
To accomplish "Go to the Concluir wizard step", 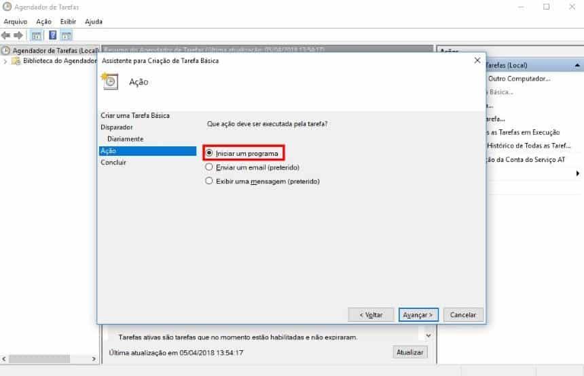I will pyautogui.click(x=113, y=163).
